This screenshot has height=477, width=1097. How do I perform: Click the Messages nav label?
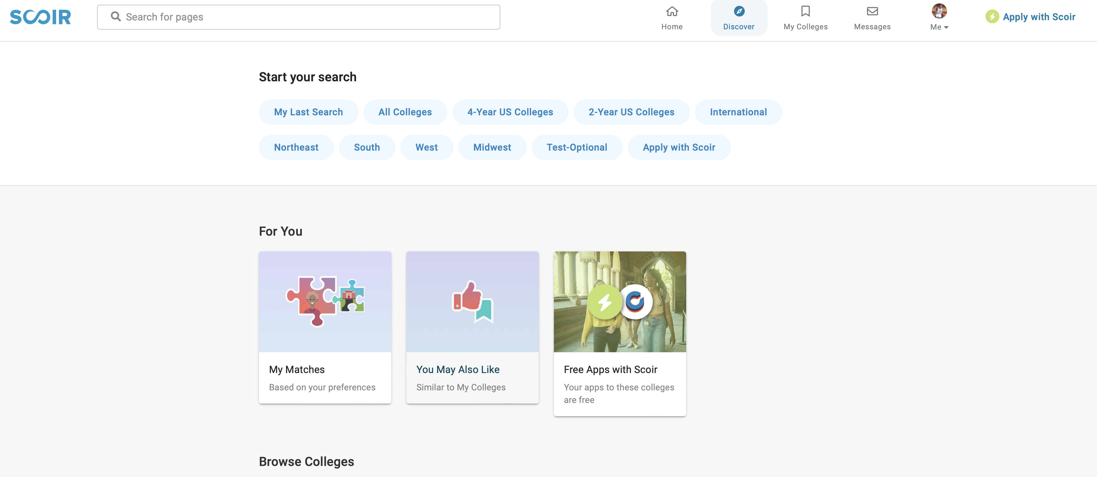pos(872,27)
